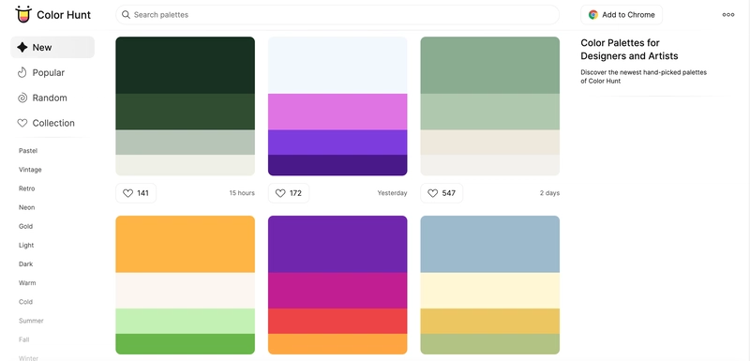Open the three-dots more menu
The image size is (750, 361).
tap(728, 15)
